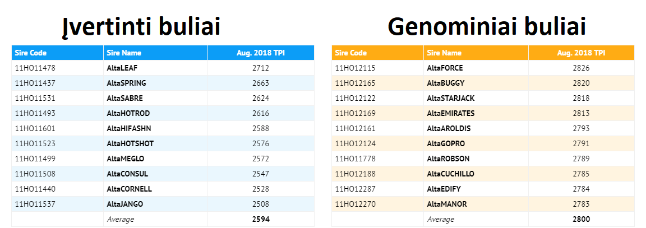Click the average value 2594
Image resolution: width=646 pixels, height=228 pixels.
(261, 219)
